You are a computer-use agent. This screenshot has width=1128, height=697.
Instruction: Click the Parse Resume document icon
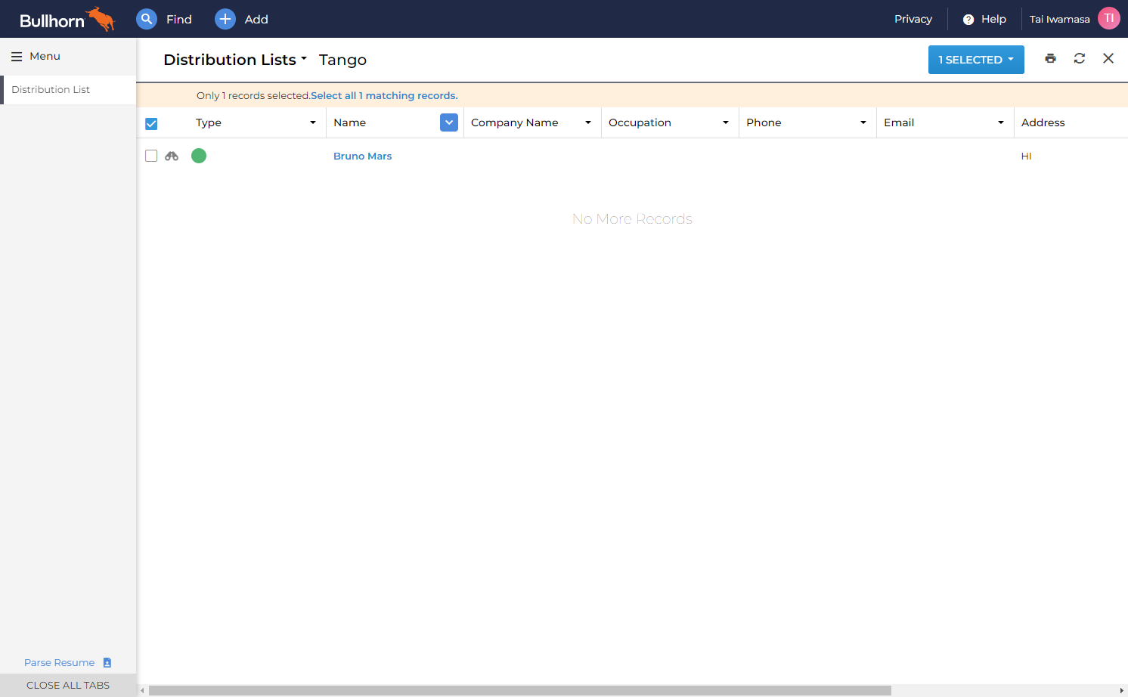(107, 663)
